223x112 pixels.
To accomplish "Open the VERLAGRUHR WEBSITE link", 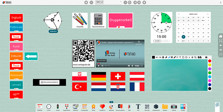I will (x=49, y=82).
